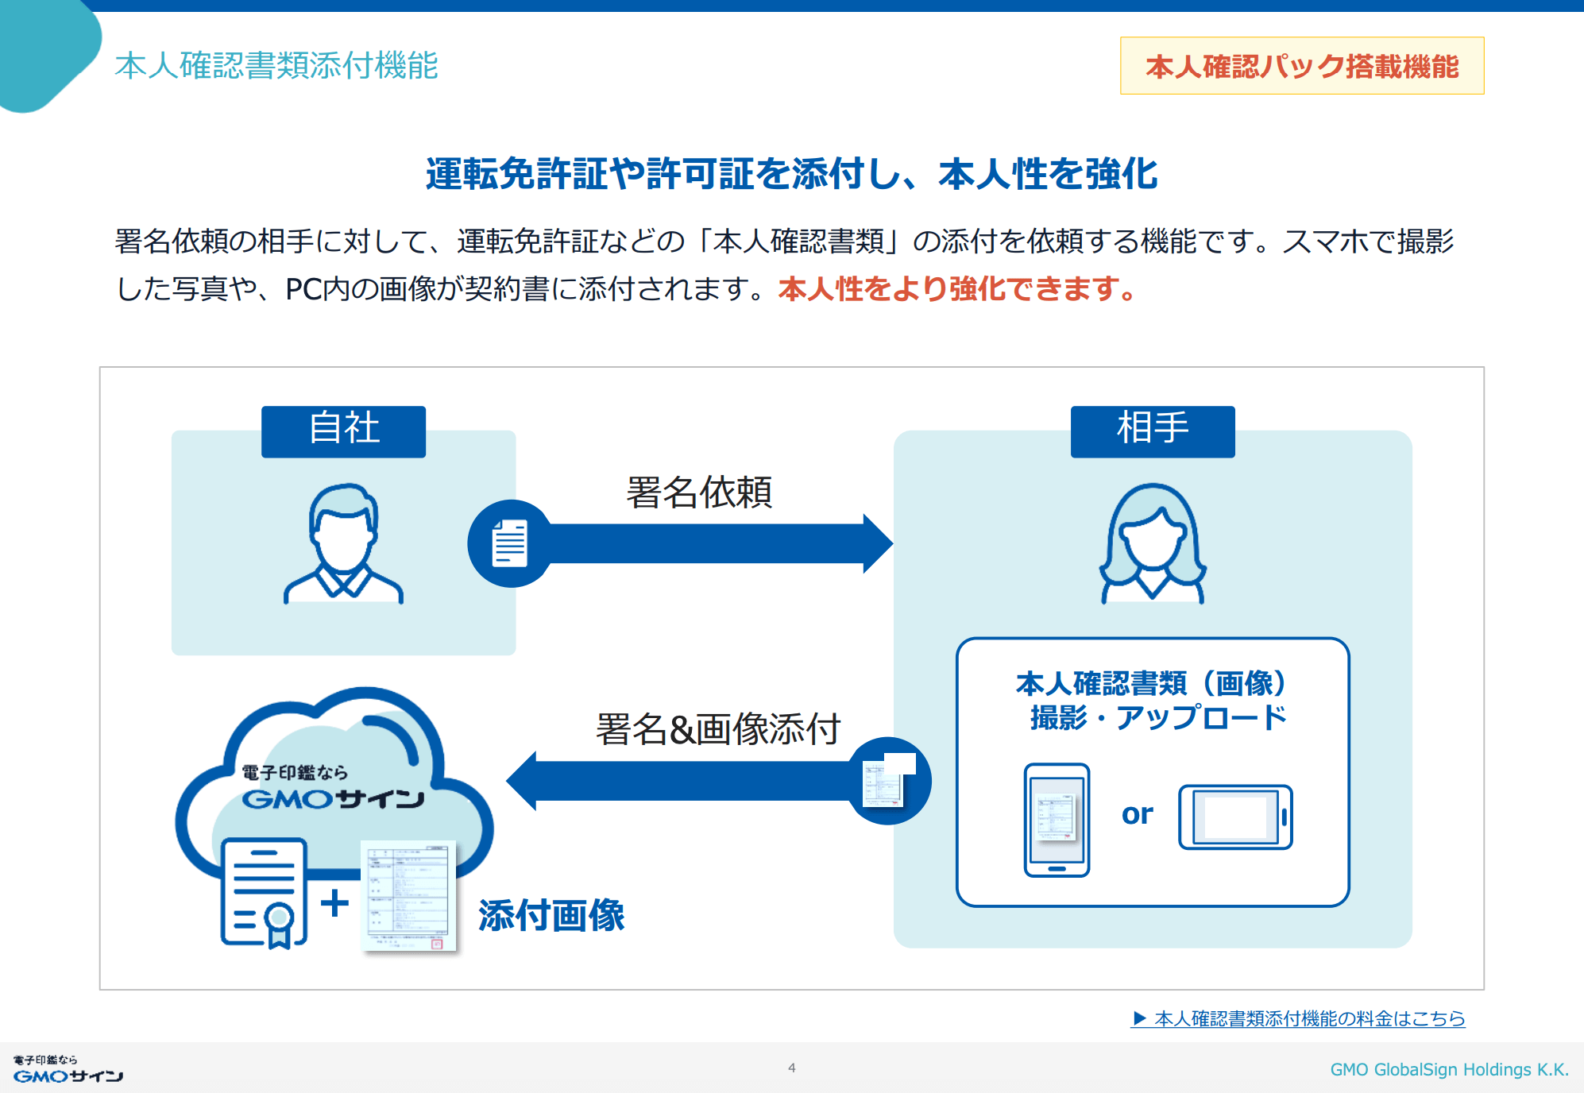Click the document icon on the signature request arrow
1584x1093 pixels.
click(510, 543)
